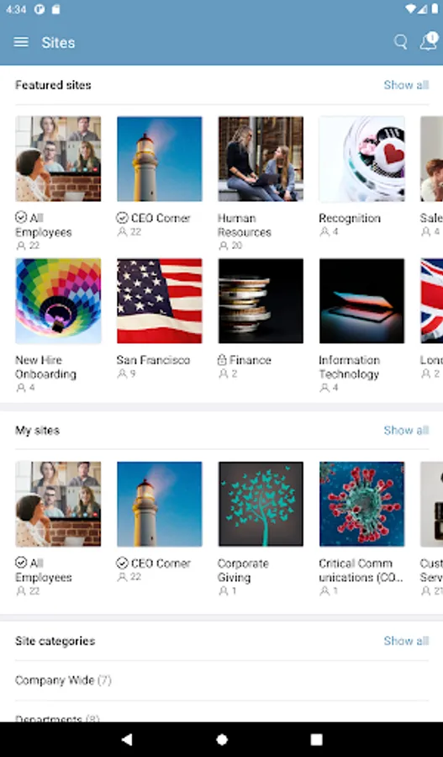Show all Site categories

406,641
